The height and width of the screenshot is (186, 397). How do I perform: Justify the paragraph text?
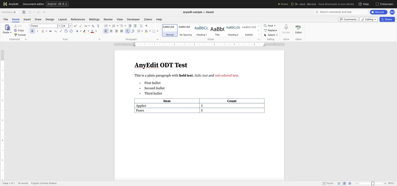(121, 31)
